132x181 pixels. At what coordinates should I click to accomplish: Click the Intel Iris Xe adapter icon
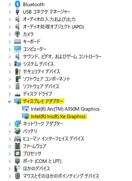26,116
